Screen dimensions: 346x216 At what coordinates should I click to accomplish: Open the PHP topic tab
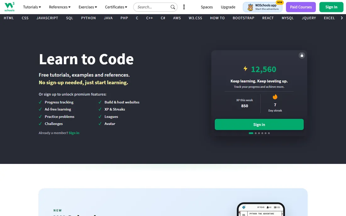[124, 18]
